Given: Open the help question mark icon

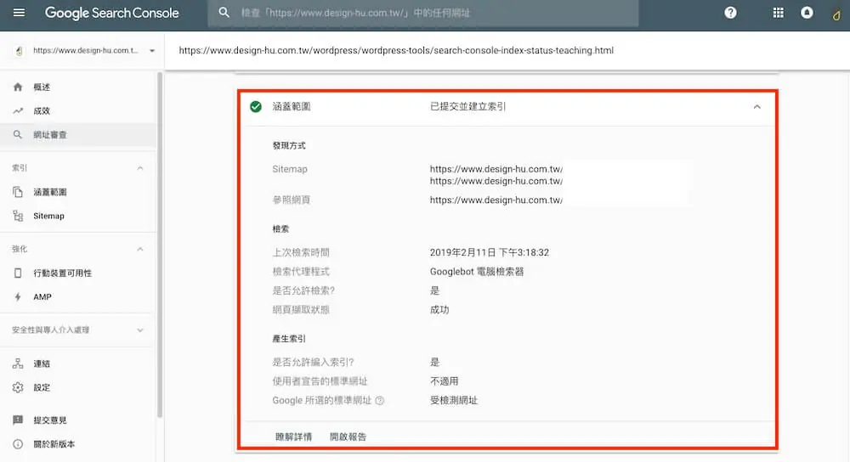Looking at the screenshot, I should [730, 13].
